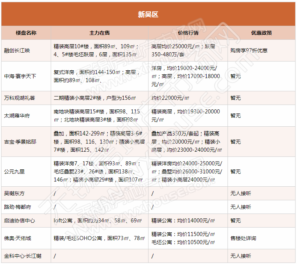
Task: Open the 融创长江映 property name
Action: click(17, 51)
